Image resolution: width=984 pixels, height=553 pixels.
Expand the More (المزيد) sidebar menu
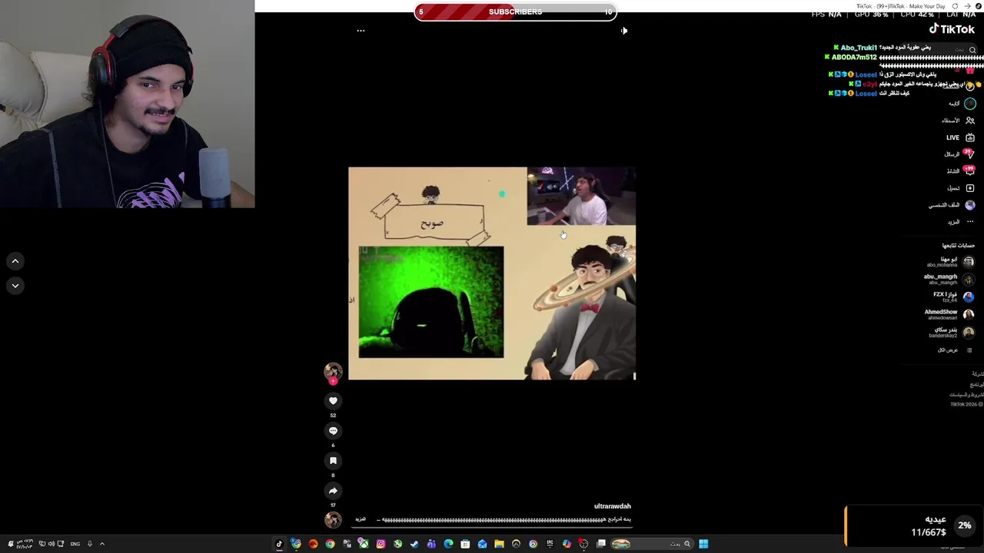coord(960,222)
